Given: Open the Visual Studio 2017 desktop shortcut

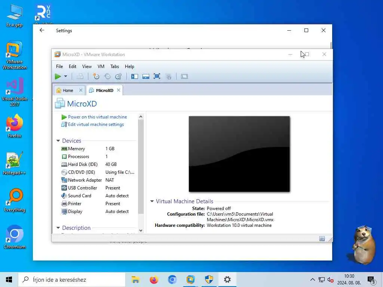Looking at the screenshot, I should [15, 92].
